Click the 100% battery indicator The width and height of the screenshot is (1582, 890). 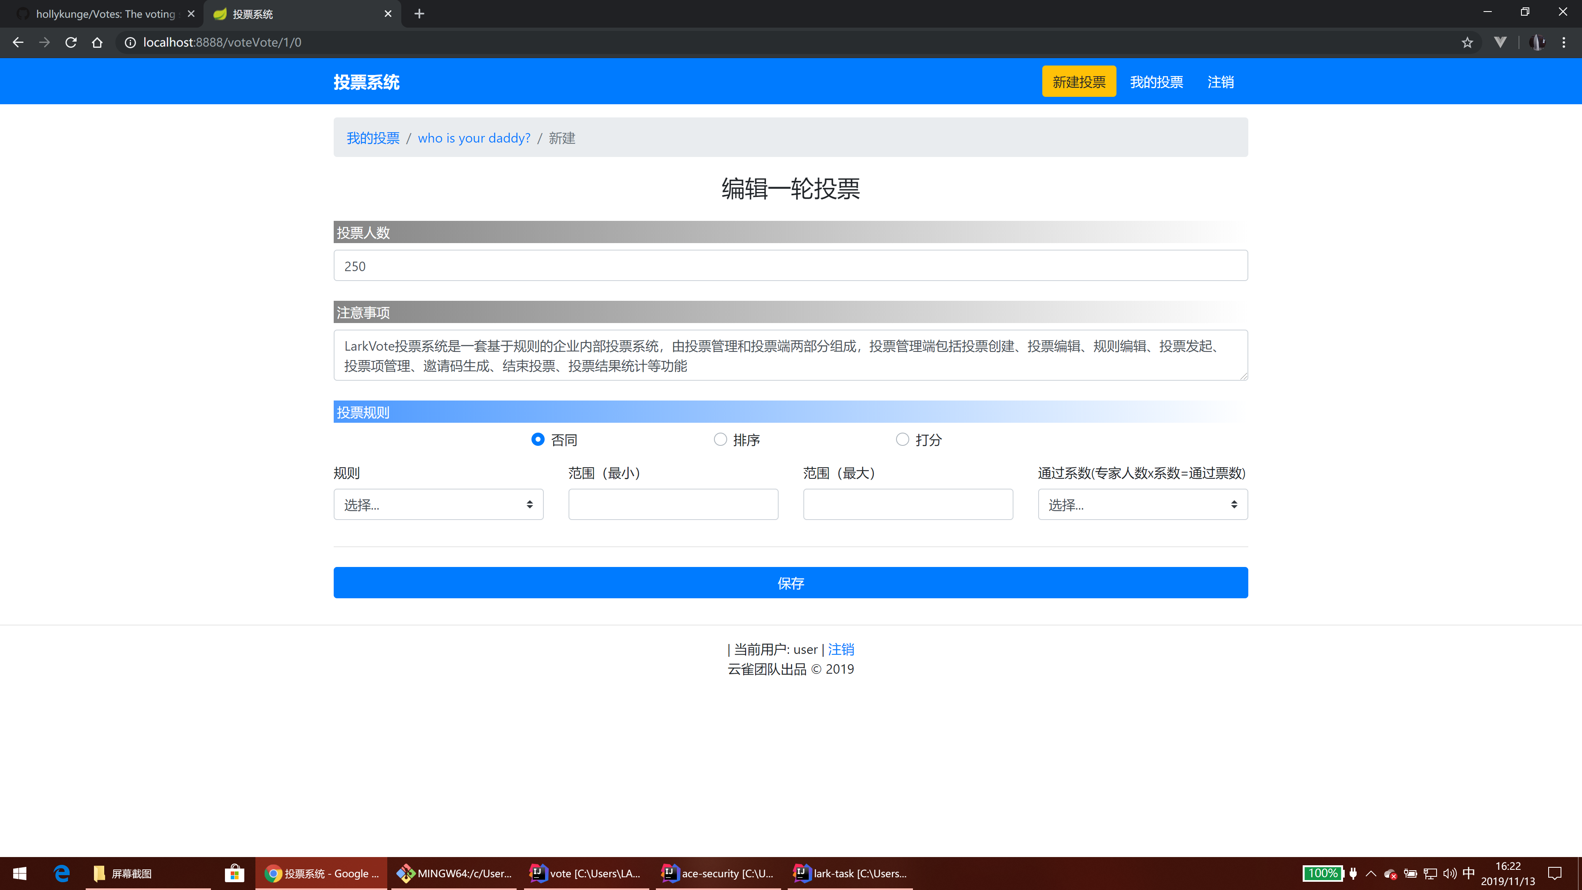1323,873
